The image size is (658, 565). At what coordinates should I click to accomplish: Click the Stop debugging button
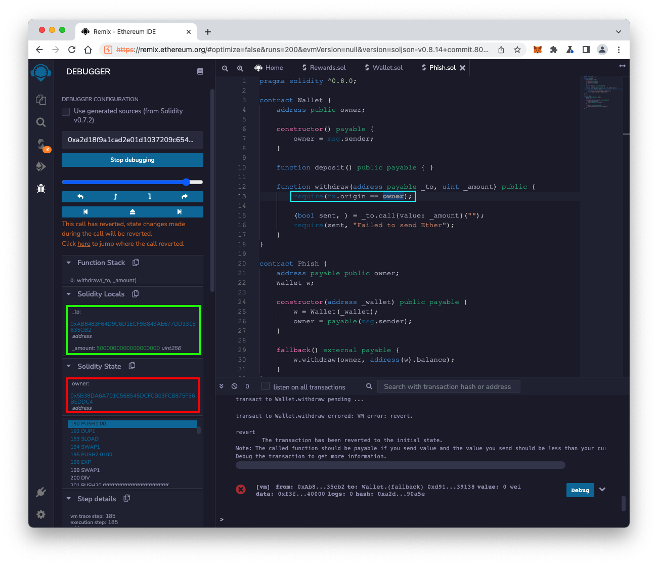coord(133,160)
